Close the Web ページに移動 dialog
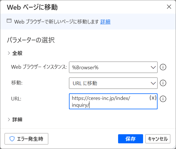This screenshot has height=149, width=176. [169, 7]
